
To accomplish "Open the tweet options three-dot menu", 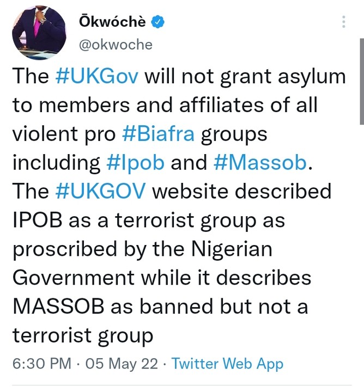I will tap(343, 22).
